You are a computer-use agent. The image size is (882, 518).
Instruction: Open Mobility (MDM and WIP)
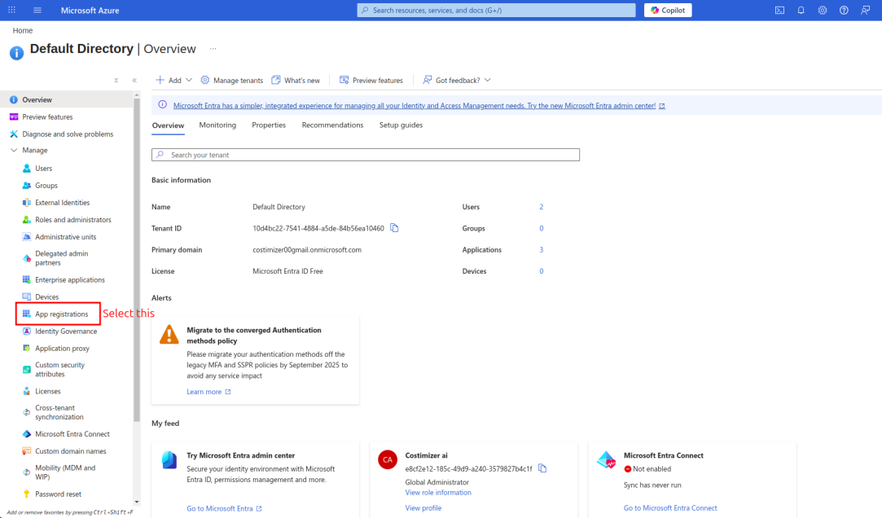[x=64, y=472]
